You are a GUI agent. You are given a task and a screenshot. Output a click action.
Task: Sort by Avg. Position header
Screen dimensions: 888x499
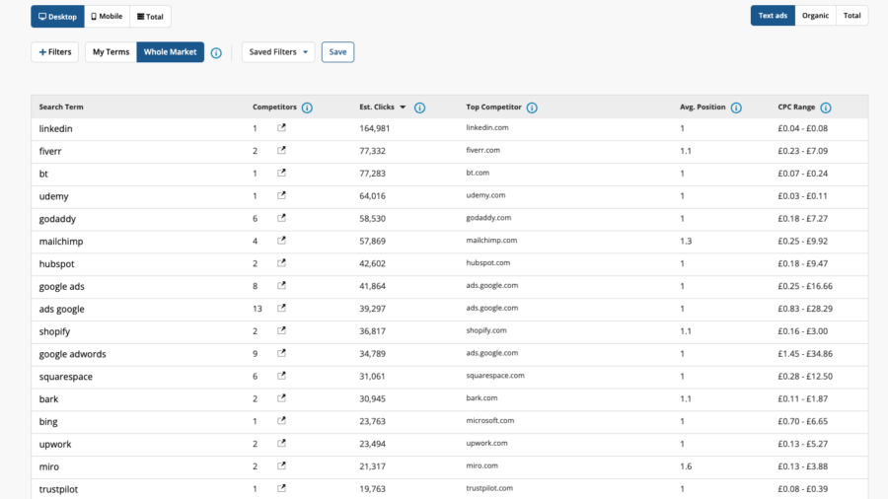click(x=703, y=107)
